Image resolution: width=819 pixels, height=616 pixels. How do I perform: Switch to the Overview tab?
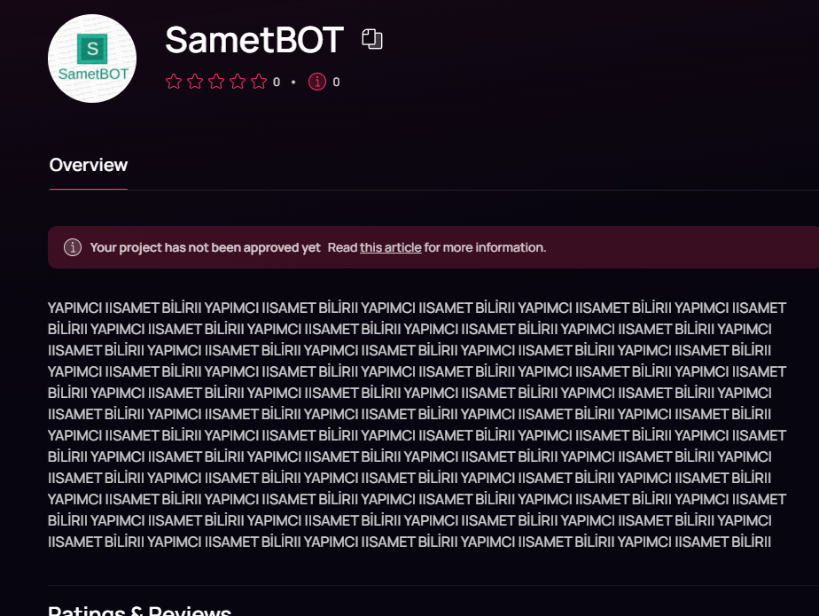pyautogui.click(x=89, y=165)
